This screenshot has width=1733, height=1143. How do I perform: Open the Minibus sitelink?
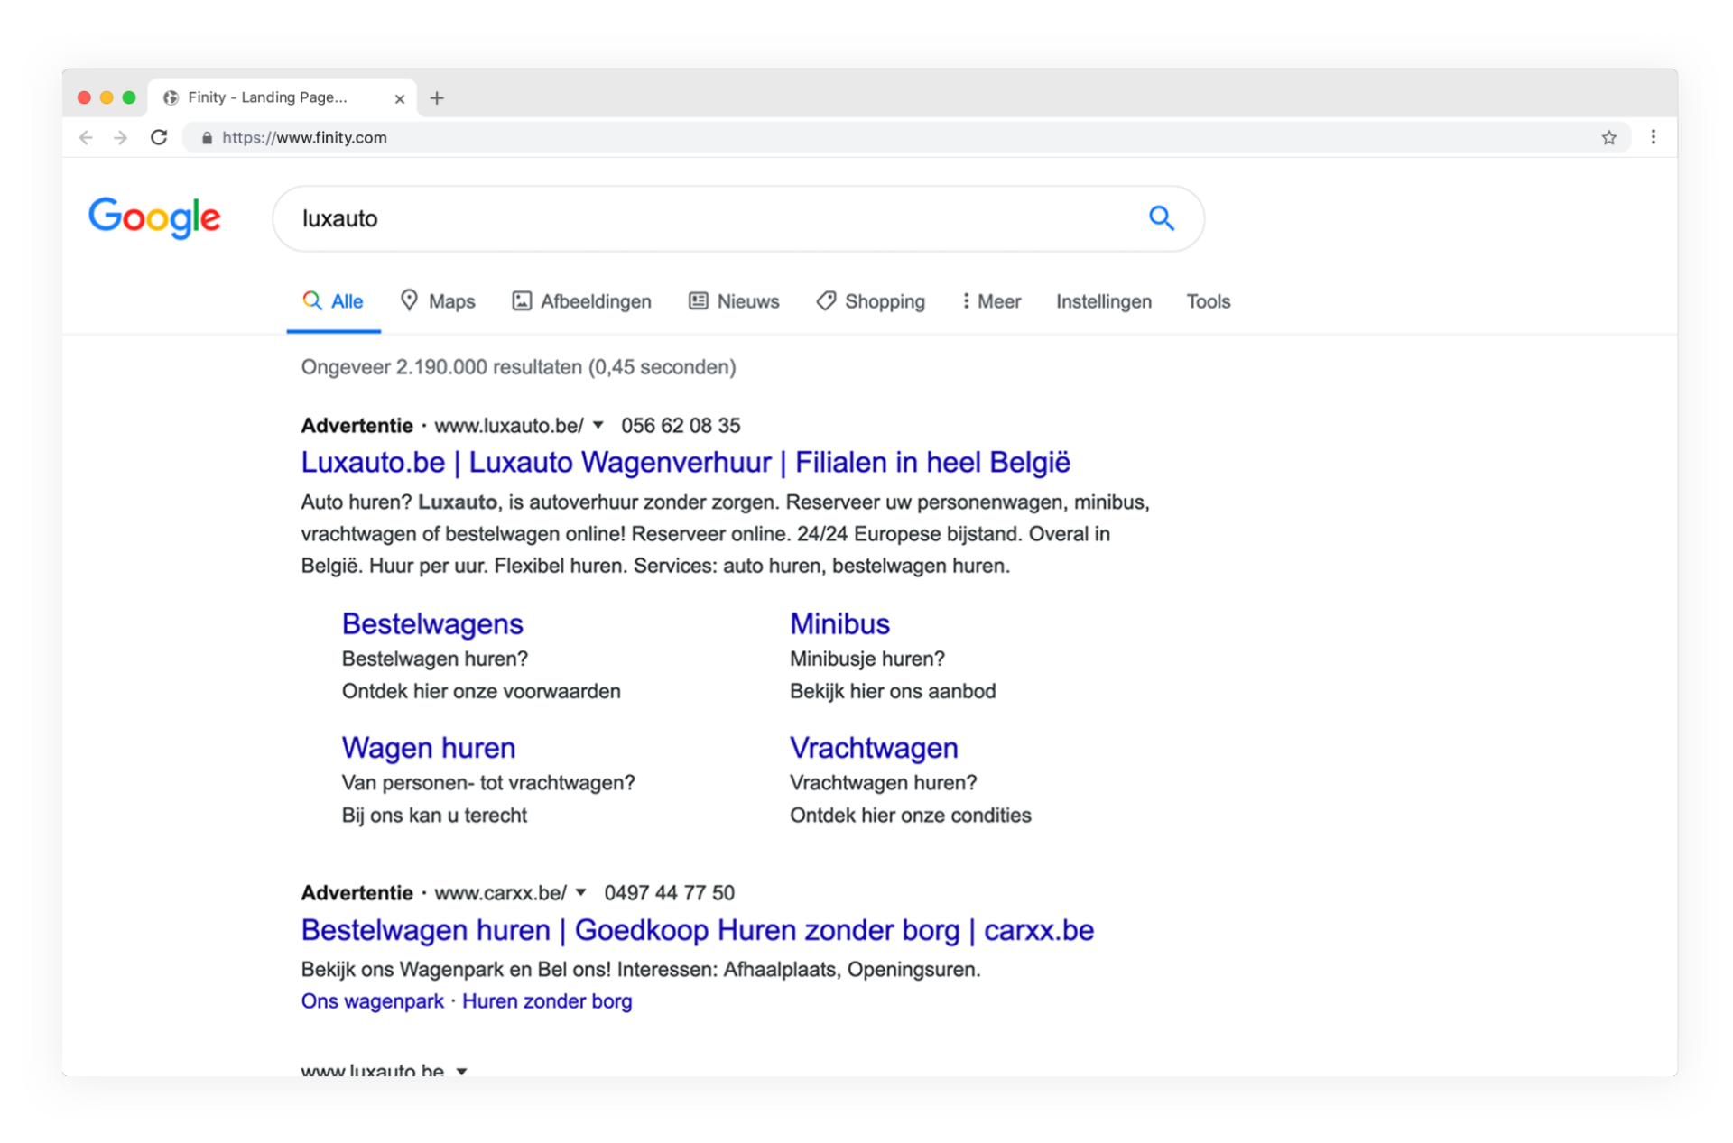click(839, 623)
